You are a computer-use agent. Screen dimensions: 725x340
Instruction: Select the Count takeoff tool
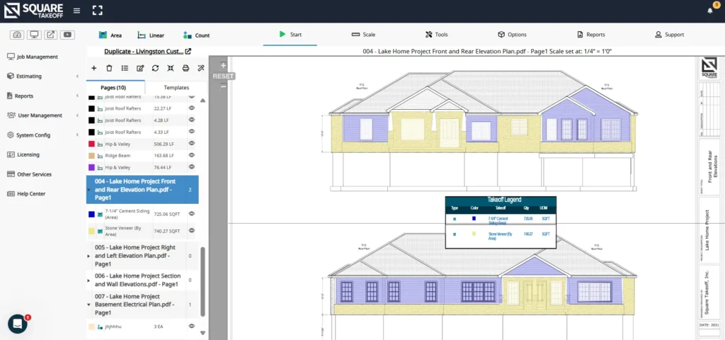(197, 35)
